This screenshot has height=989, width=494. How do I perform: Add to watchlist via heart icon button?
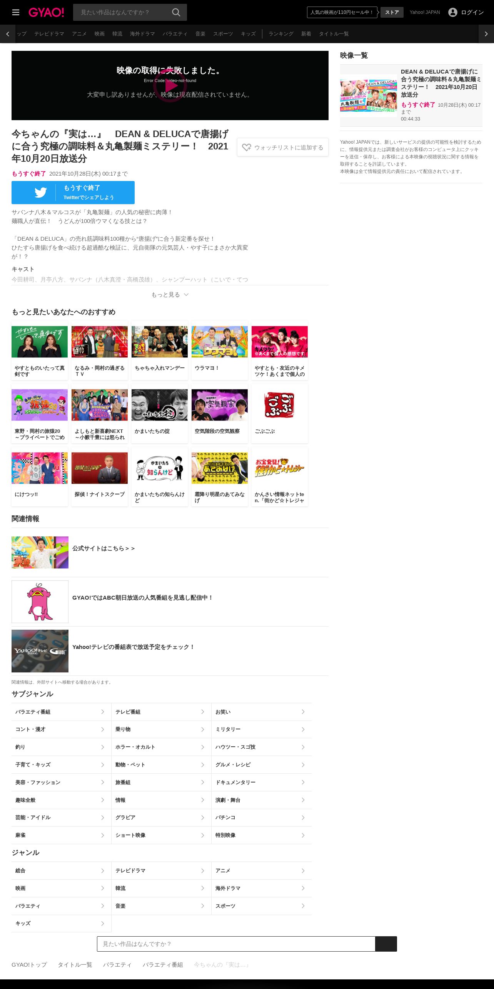(283, 147)
